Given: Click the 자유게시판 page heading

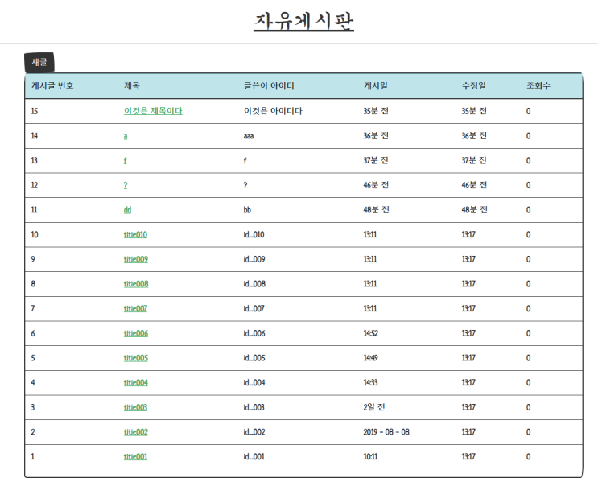Looking at the screenshot, I should pos(303,22).
